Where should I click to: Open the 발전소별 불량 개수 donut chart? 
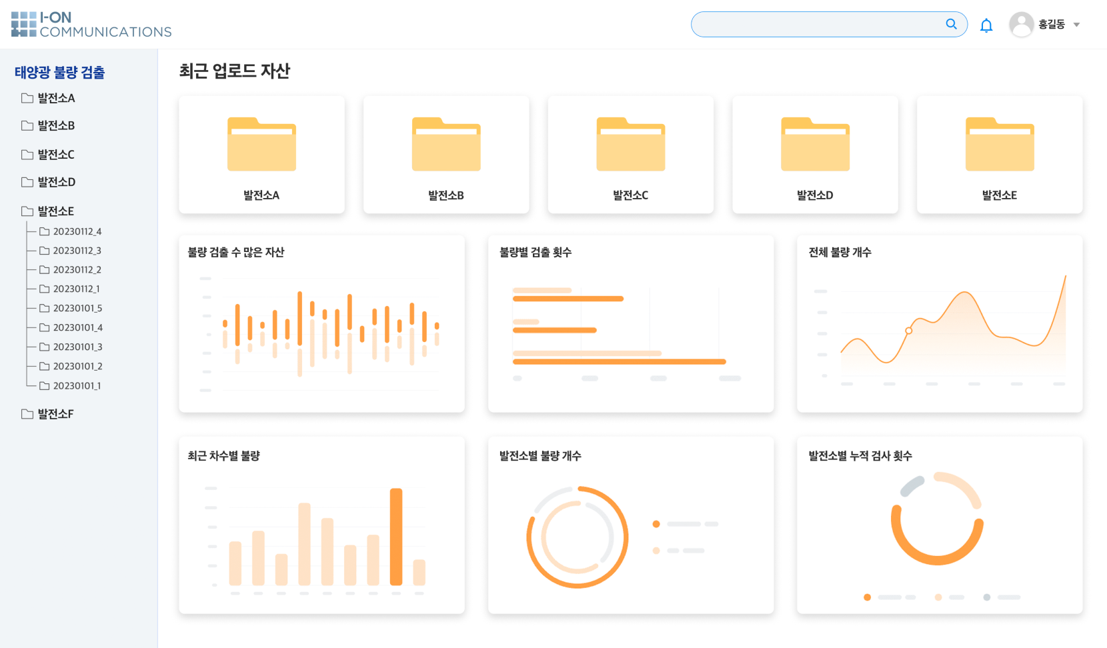631,525
